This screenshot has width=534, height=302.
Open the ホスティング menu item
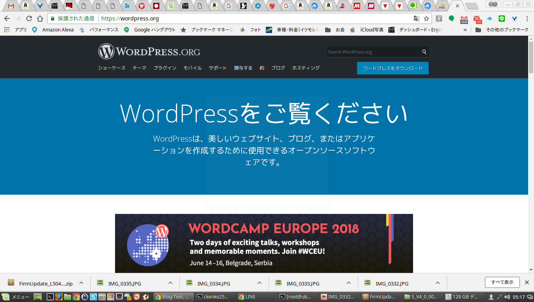(x=306, y=68)
